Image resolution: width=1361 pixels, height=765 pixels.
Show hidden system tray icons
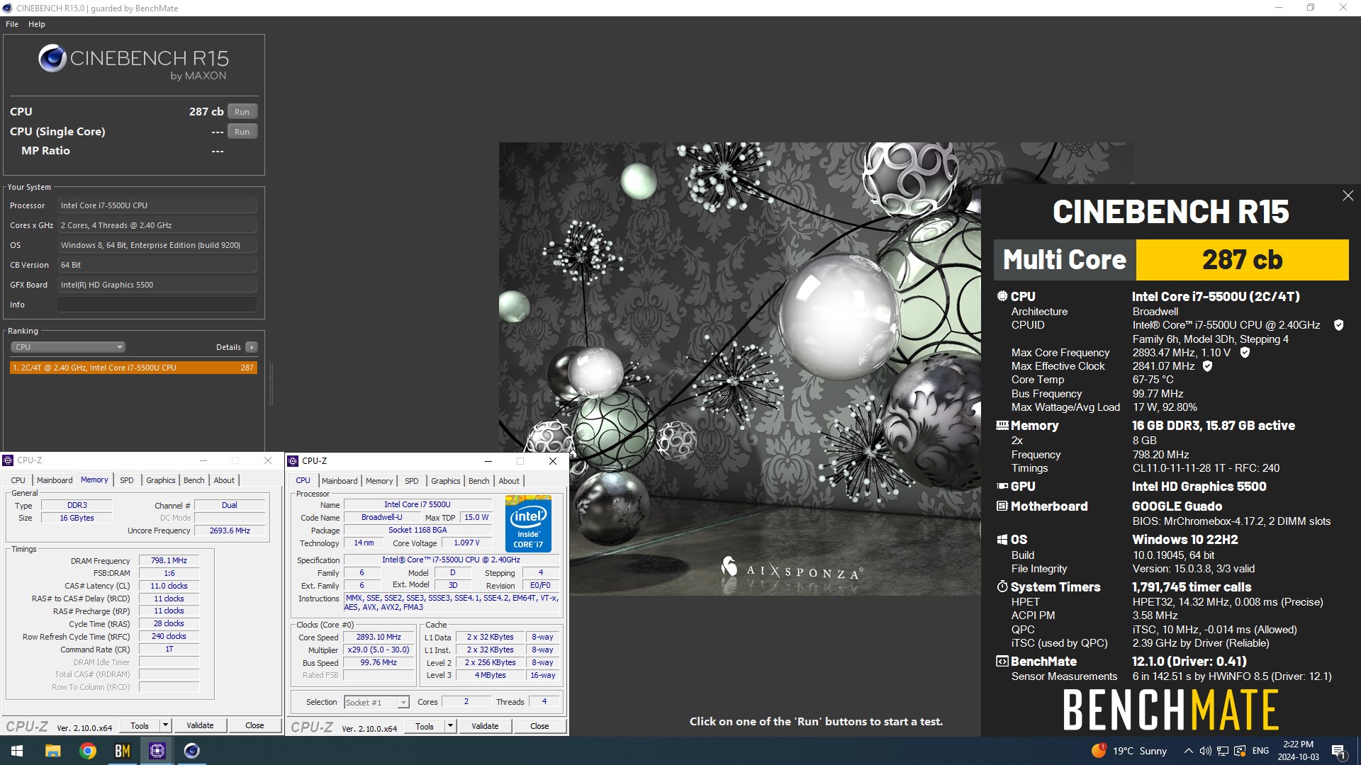(x=1188, y=751)
